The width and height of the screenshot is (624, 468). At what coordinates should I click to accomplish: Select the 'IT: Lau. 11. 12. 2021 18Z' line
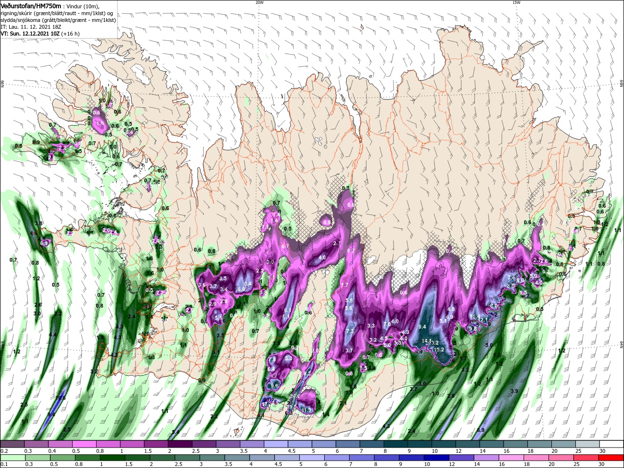click(x=32, y=27)
